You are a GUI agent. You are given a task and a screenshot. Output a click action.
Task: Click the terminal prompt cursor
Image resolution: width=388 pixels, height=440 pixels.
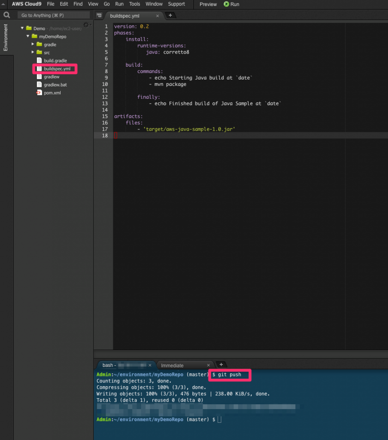219,419
